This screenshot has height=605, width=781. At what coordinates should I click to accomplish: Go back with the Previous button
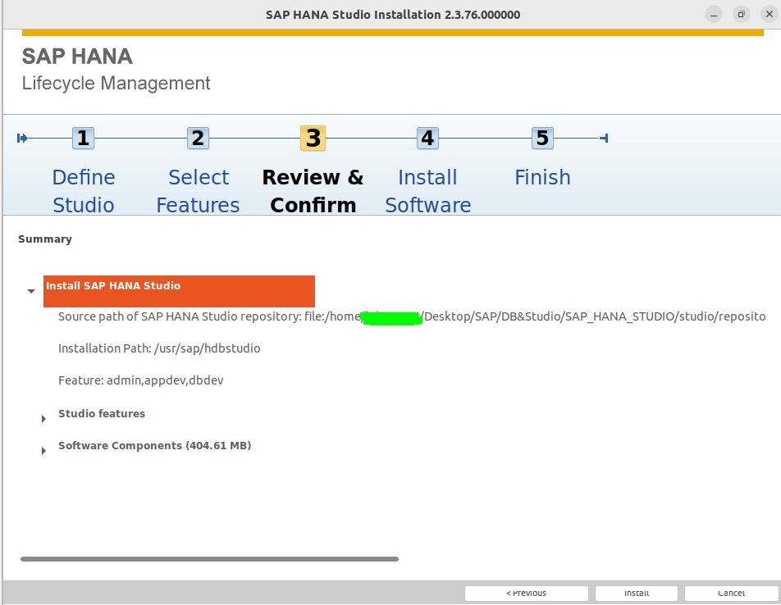[527, 593]
